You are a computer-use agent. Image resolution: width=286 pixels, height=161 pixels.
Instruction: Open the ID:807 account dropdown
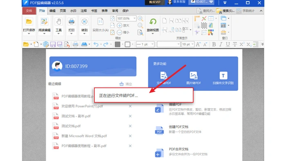(201, 2)
